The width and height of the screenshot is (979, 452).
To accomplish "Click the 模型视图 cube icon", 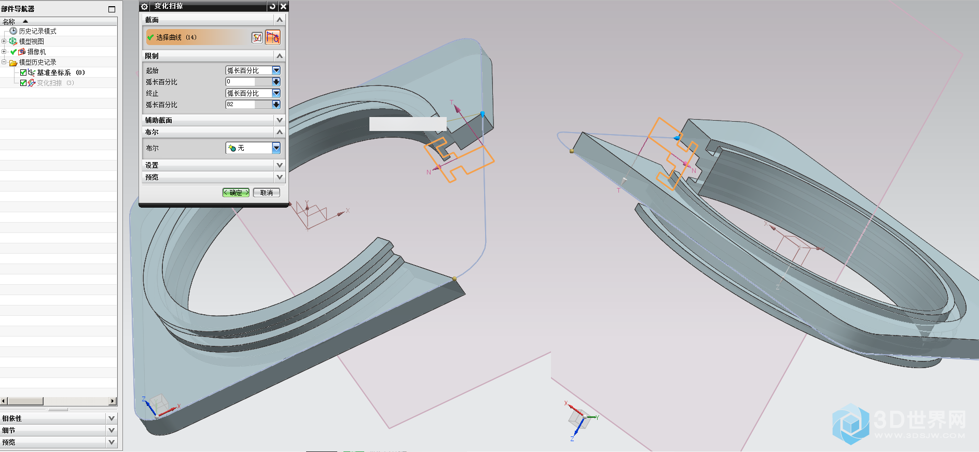I will [x=13, y=41].
